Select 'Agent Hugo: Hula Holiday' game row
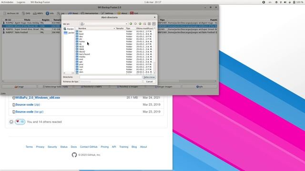The image size is (305, 171). 109,23
